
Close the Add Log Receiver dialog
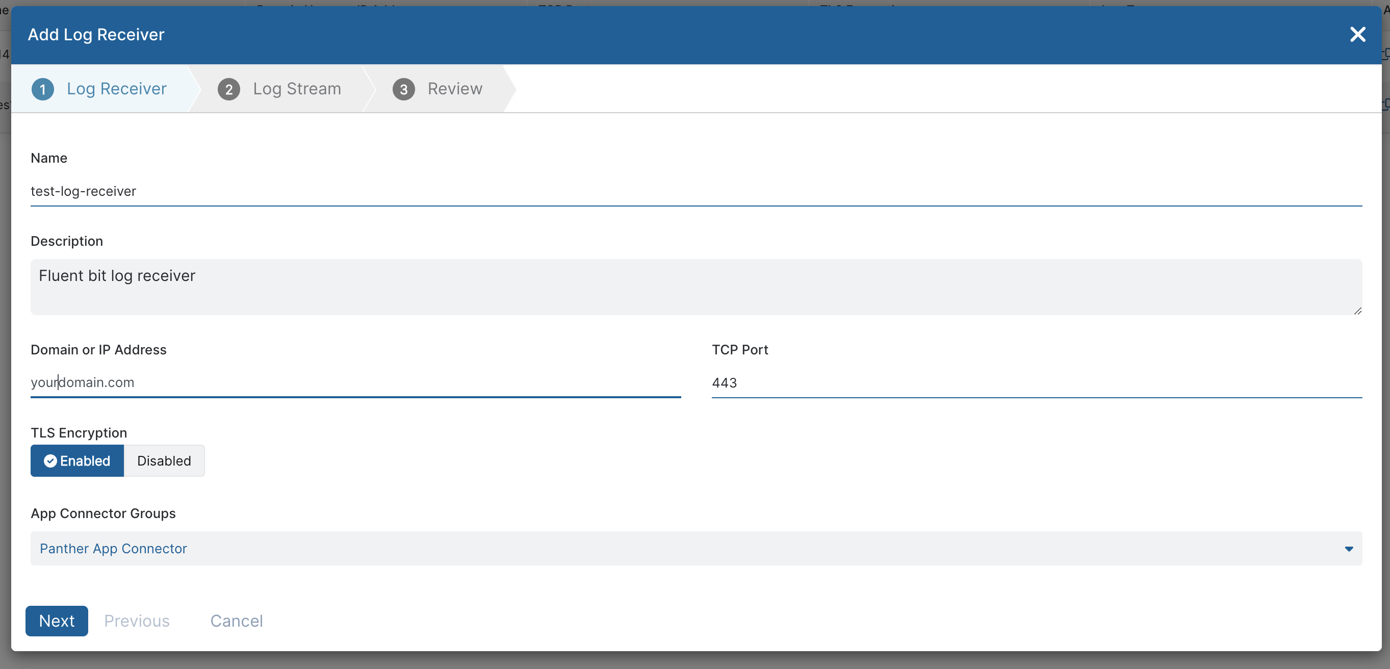(1358, 34)
